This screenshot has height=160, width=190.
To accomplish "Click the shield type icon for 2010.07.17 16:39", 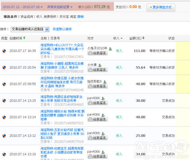I will pos(4,51).
